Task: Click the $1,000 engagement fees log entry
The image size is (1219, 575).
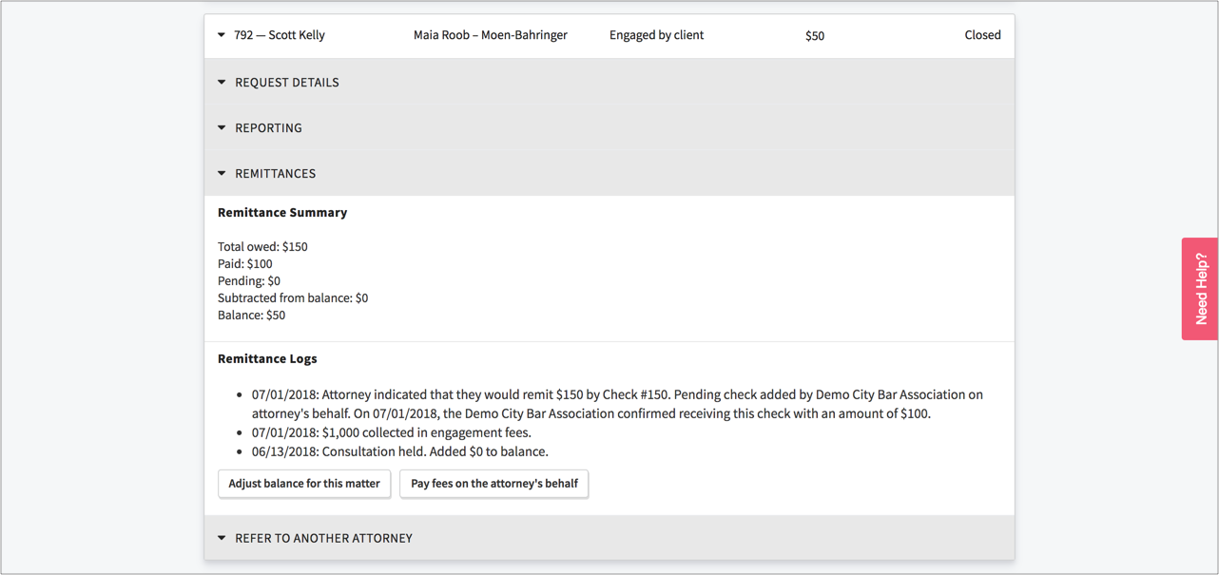Action: (391, 432)
